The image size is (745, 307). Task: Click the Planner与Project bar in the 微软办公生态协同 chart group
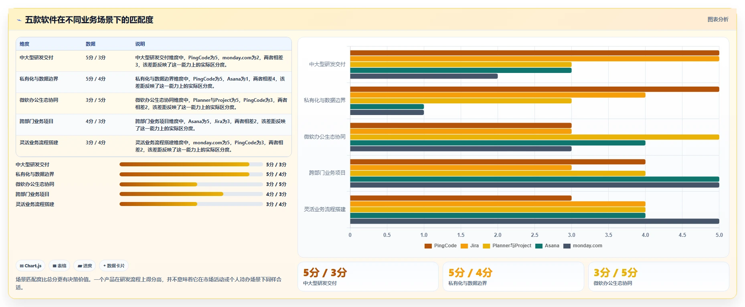click(x=534, y=137)
